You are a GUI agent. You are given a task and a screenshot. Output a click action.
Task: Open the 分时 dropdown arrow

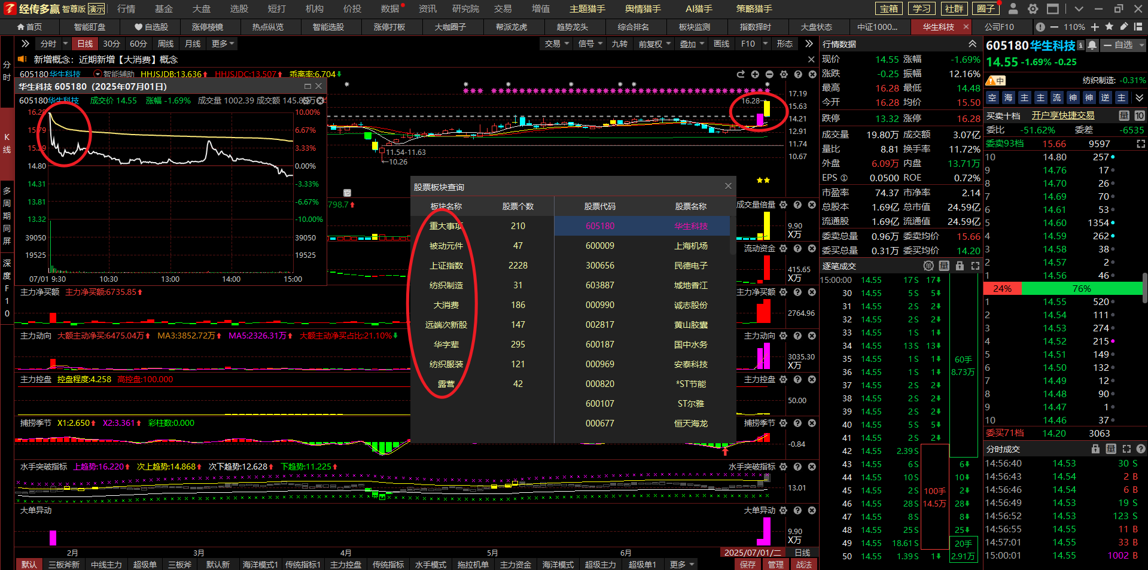click(65, 44)
